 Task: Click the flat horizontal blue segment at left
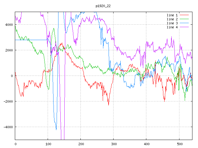[31, 40]
